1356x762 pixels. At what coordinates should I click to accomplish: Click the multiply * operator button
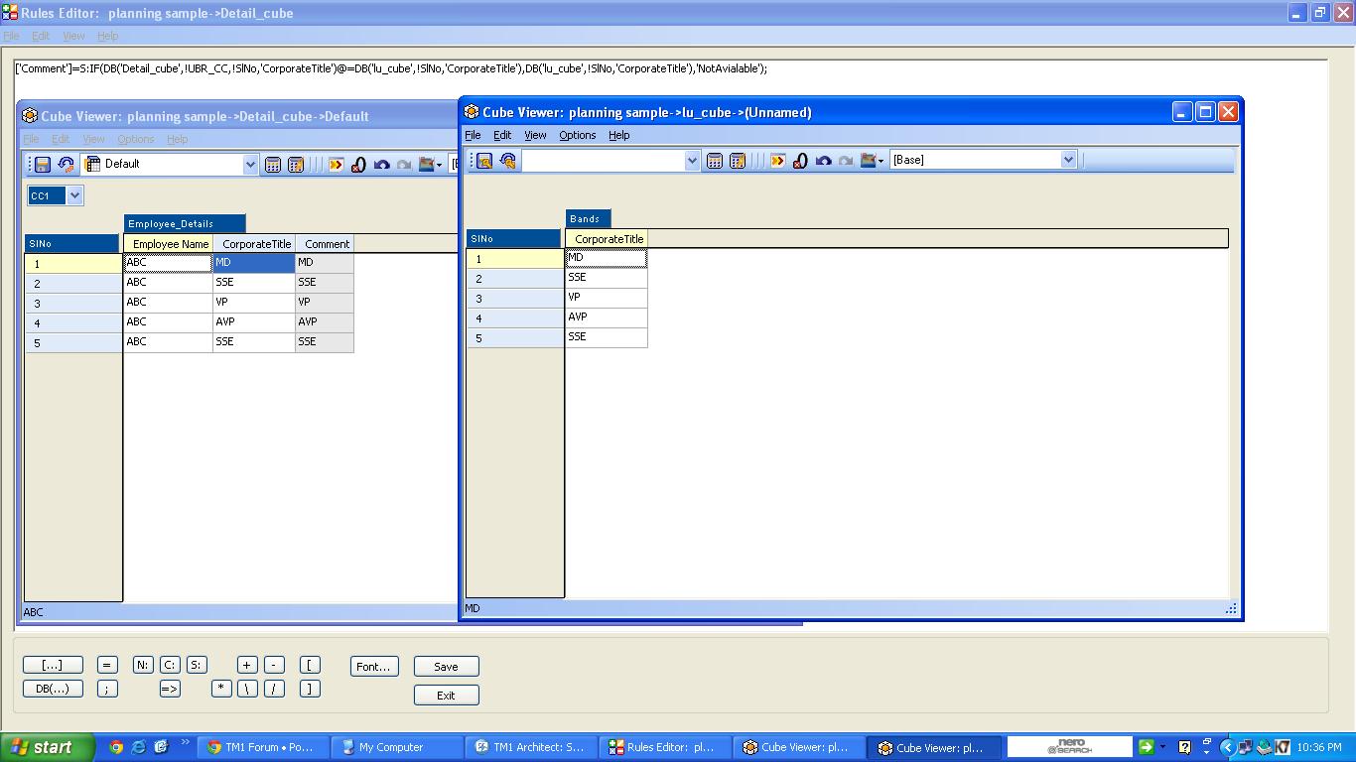coord(221,688)
